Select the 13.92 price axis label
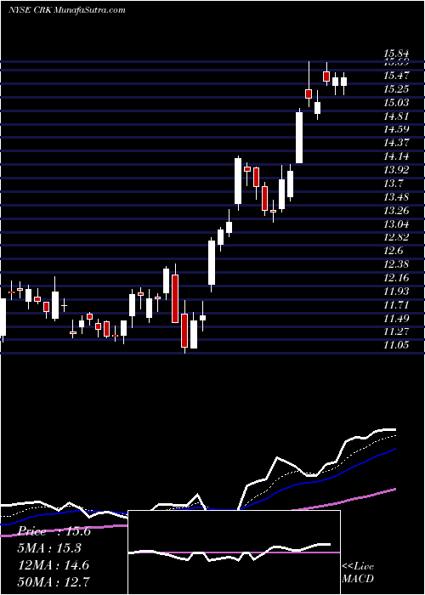425x595 pixels. (395, 170)
